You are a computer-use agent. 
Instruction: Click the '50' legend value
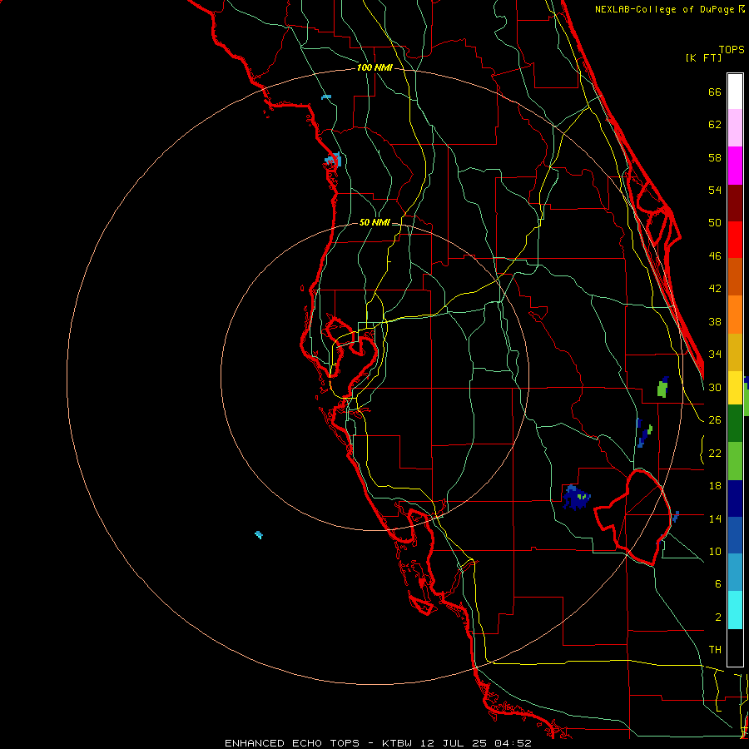tap(715, 222)
